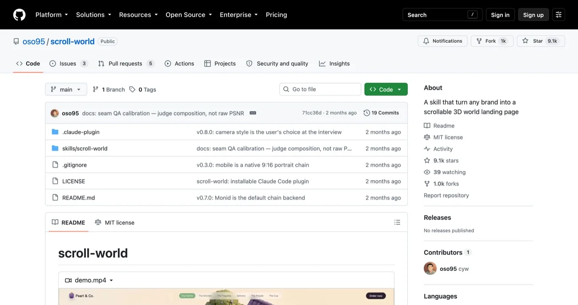Click the repository icon beside oso95
This screenshot has width=578, height=305.
point(16,41)
